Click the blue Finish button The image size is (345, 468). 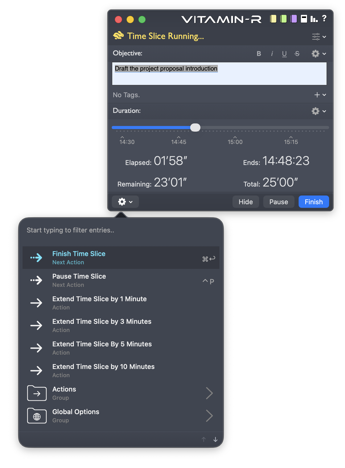click(314, 202)
